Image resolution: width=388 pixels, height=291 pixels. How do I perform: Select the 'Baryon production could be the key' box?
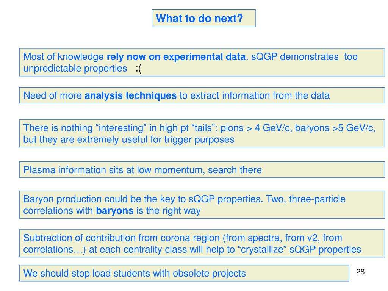pyautogui.click(x=202, y=205)
